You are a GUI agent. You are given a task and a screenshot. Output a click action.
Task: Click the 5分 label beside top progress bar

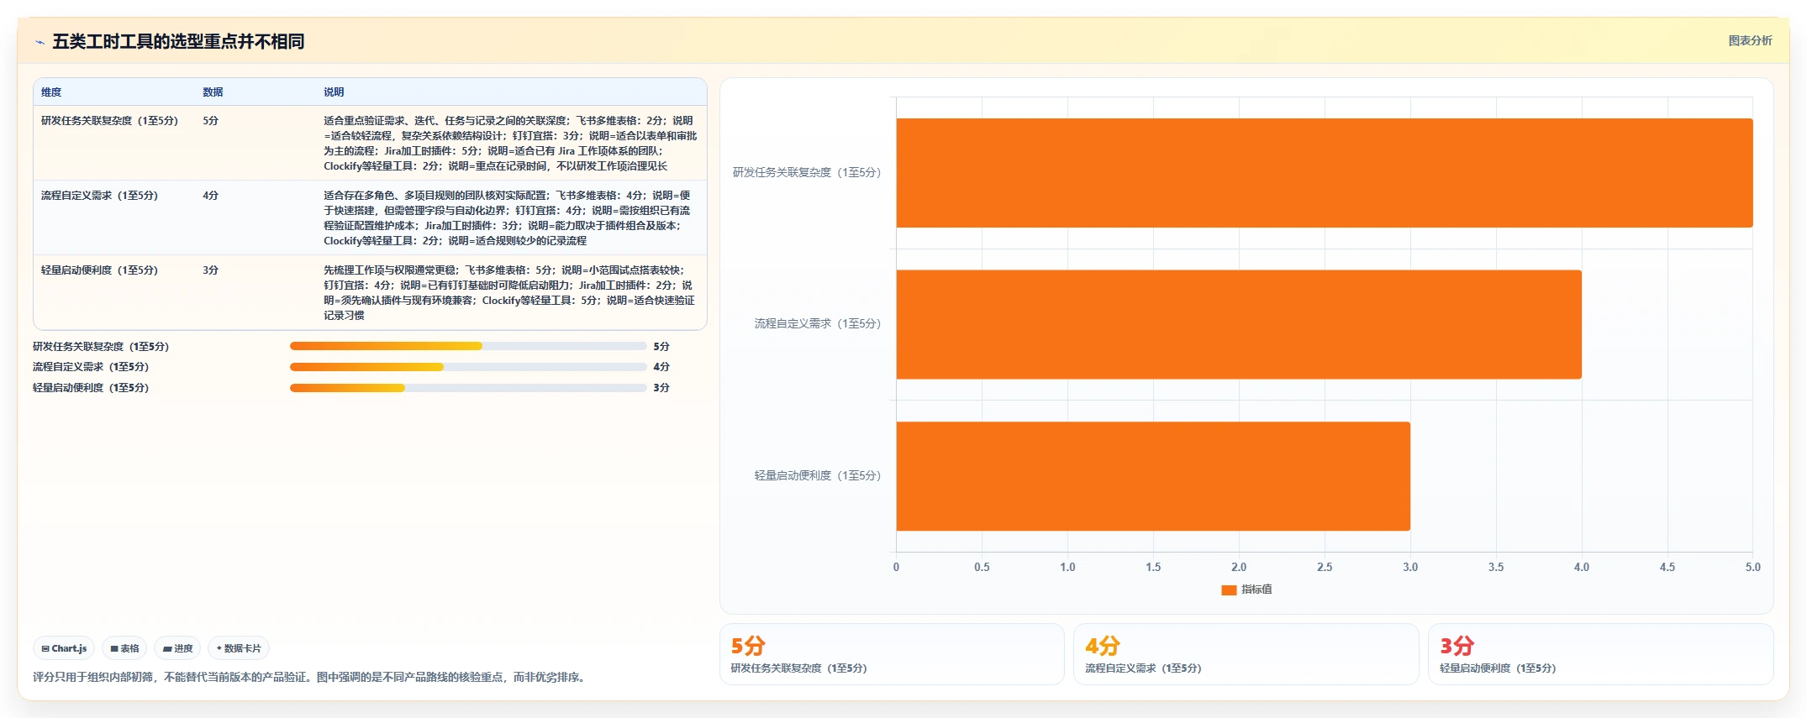point(661,347)
